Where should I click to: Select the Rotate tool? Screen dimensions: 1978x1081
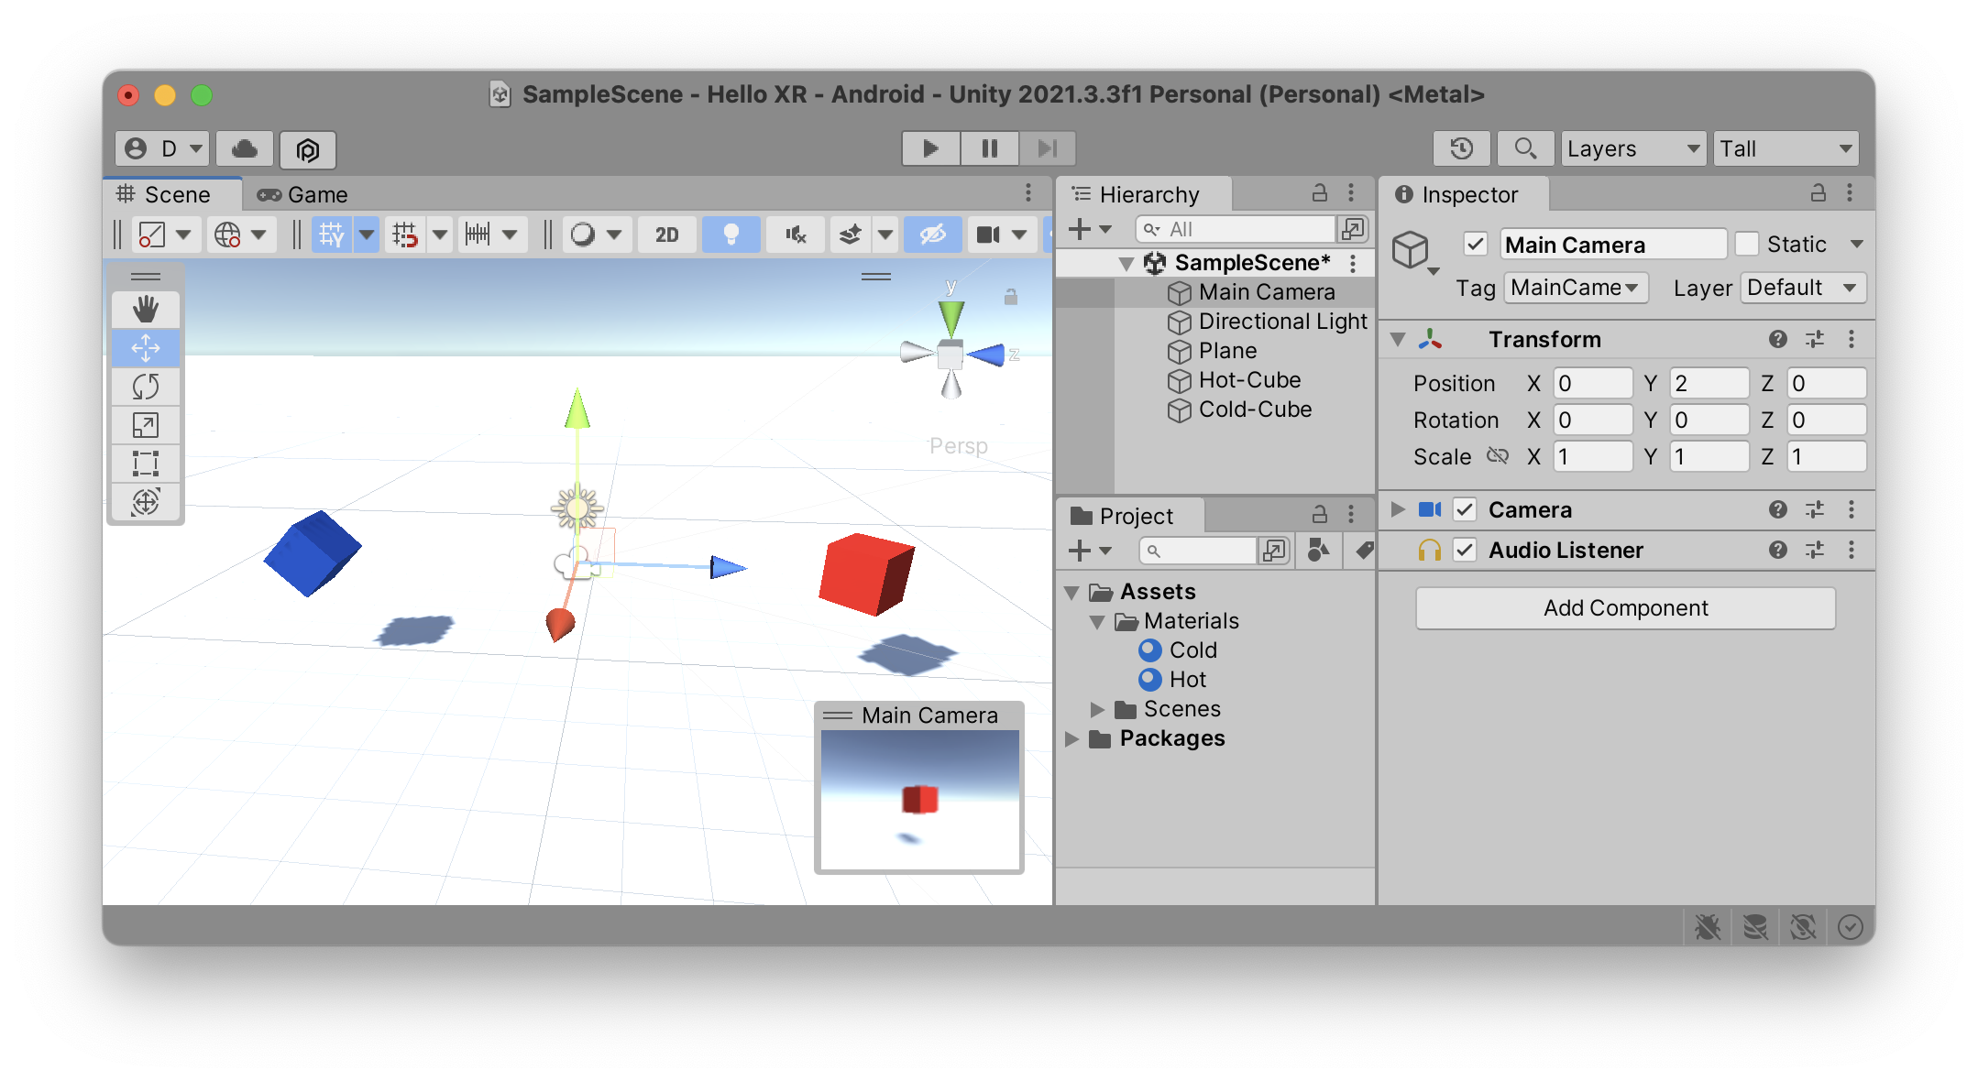click(146, 387)
